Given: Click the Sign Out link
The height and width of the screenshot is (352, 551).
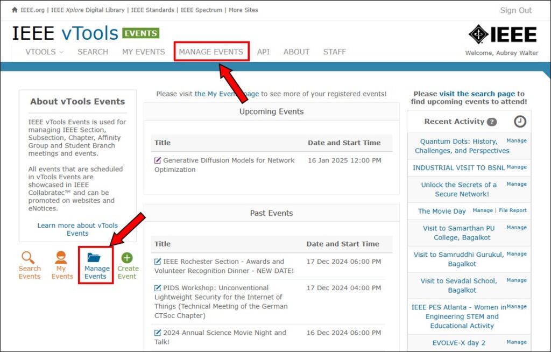Looking at the screenshot, I should [x=516, y=11].
